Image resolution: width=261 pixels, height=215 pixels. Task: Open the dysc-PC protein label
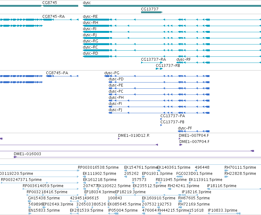(x=116, y=91)
